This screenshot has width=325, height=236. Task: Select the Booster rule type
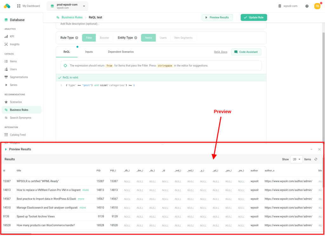click(104, 38)
